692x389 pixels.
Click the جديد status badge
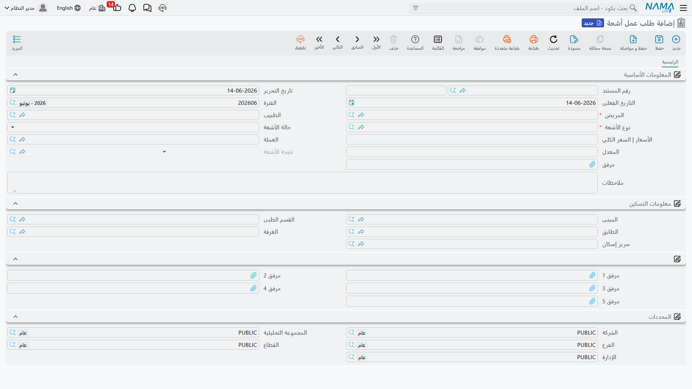pos(593,23)
